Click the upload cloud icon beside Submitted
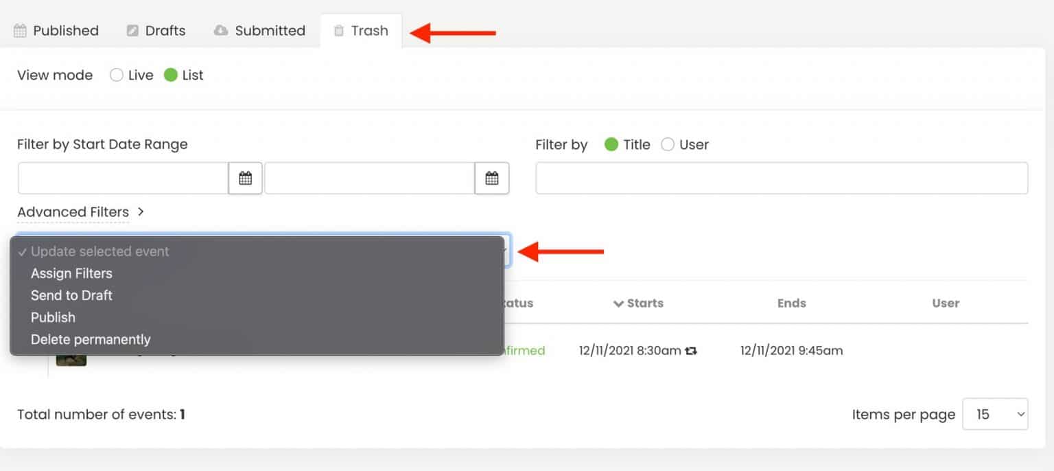The height and width of the screenshot is (471, 1054). click(221, 30)
